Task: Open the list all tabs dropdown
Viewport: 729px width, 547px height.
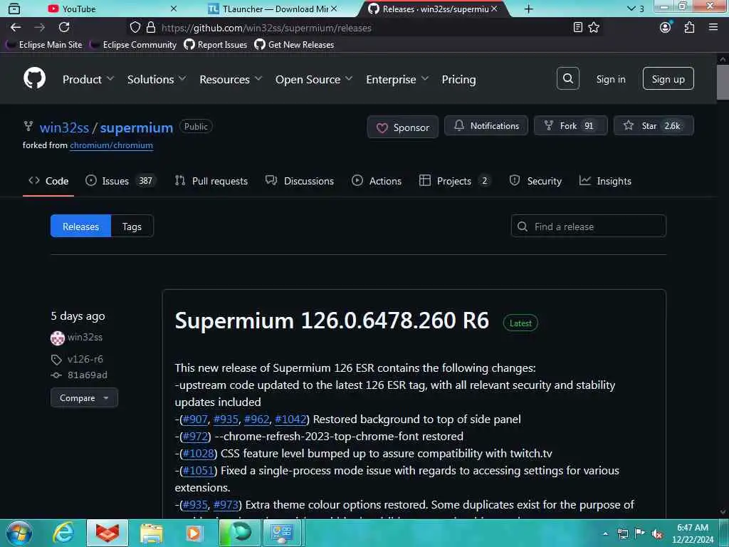Action: (x=635, y=9)
